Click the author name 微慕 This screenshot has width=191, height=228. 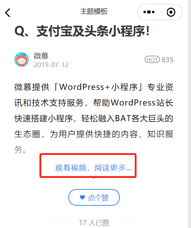41,56
